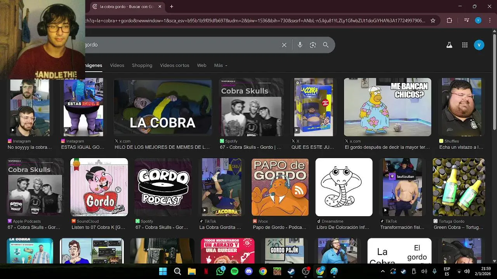497x279 pixels.
Task: Open Spotify from the taskbar
Action: coord(235,272)
